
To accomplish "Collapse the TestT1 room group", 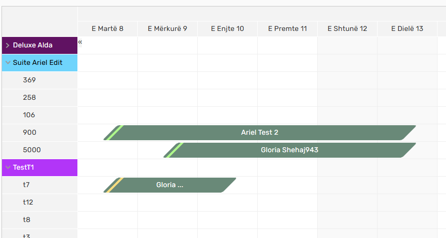I will point(7,168).
